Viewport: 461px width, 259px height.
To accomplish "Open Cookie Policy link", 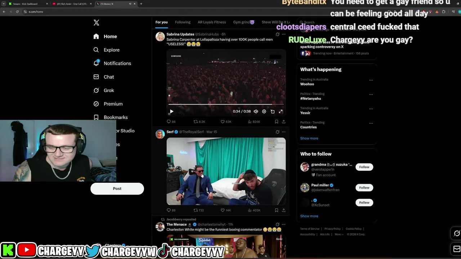I will 354,229.
